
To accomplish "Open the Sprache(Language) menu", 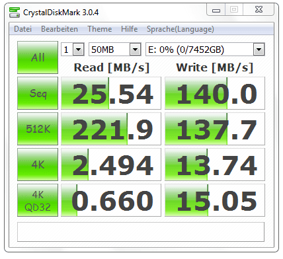I will 181,29.
